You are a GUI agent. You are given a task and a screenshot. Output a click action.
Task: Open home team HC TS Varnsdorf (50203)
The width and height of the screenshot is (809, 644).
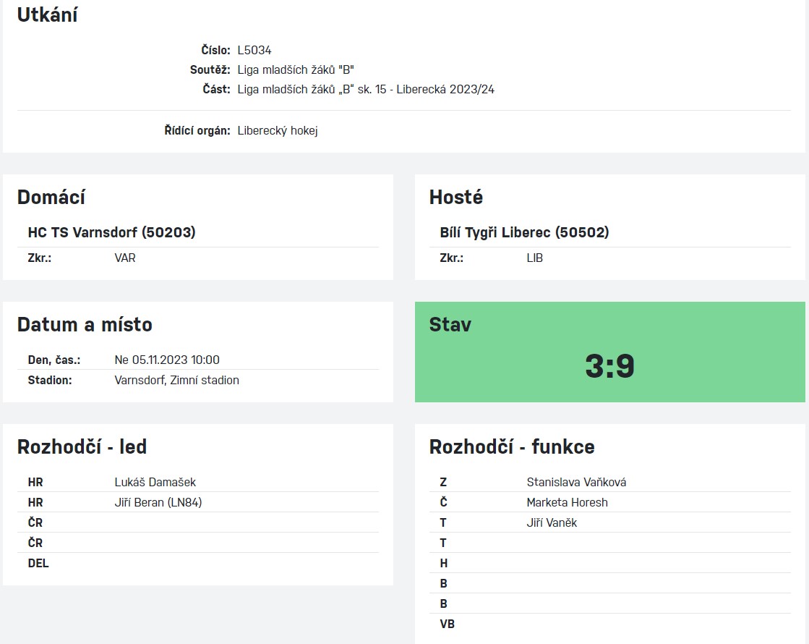click(111, 232)
